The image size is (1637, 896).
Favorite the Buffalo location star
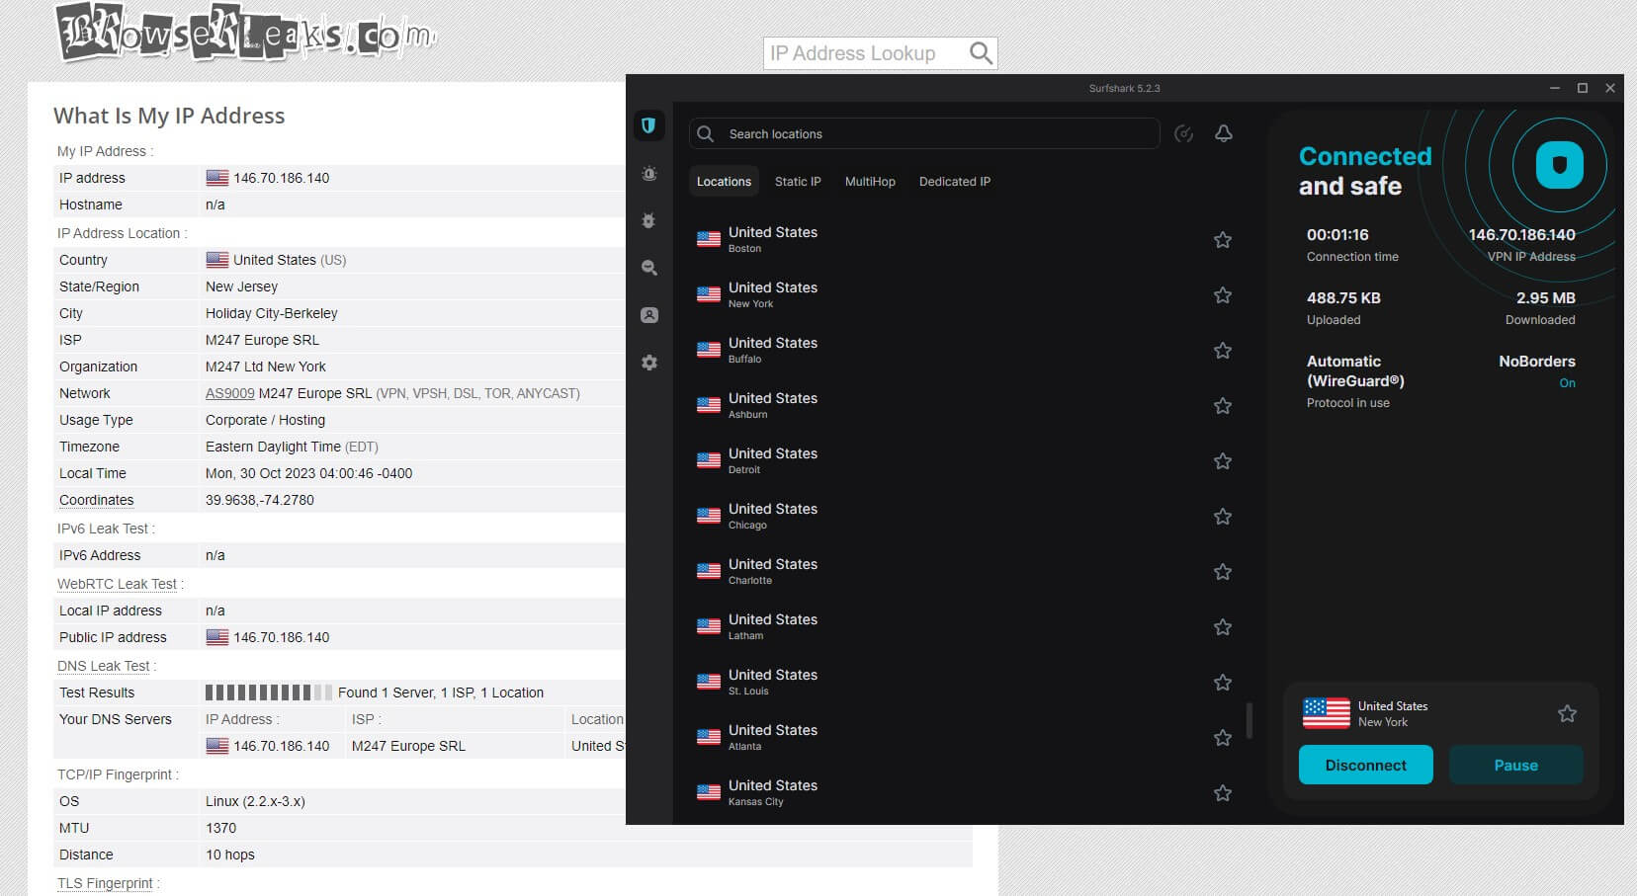click(x=1223, y=351)
